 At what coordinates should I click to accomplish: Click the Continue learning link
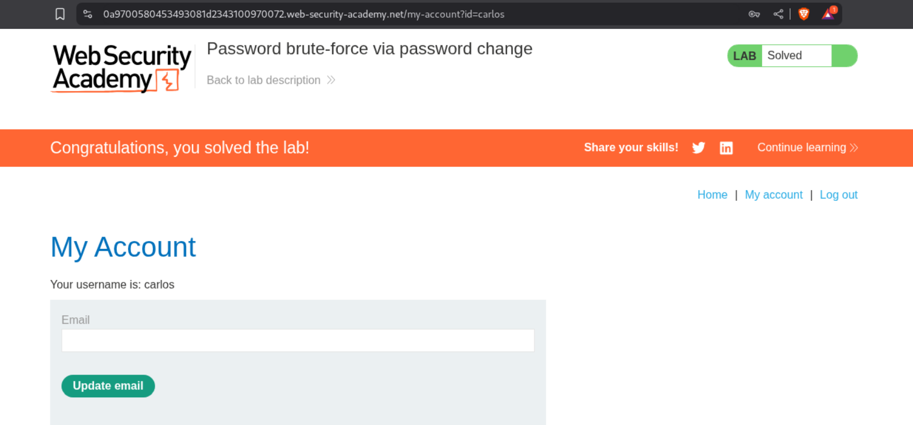(801, 148)
